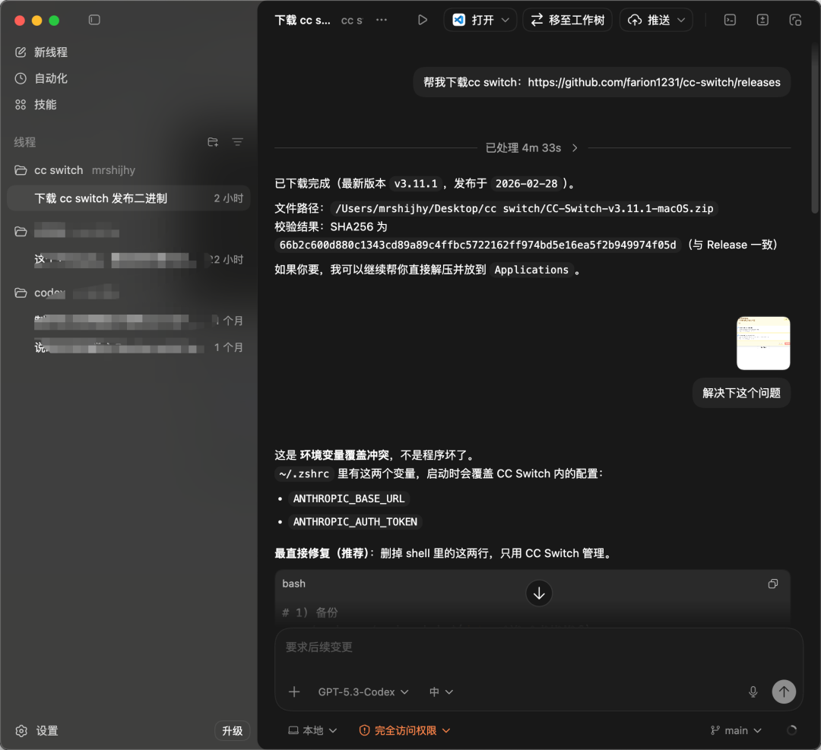Click the overlapping windows icon top right
The height and width of the screenshot is (750, 821).
click(x=794, y=20)
